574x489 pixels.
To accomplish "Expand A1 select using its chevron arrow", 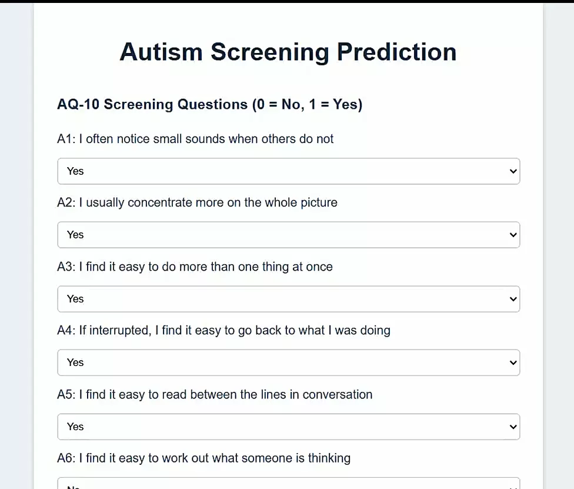I will 513,171.
